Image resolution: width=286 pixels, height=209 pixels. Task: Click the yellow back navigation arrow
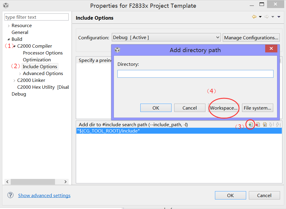[254, 17]
